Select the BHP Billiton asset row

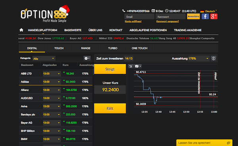56,131
